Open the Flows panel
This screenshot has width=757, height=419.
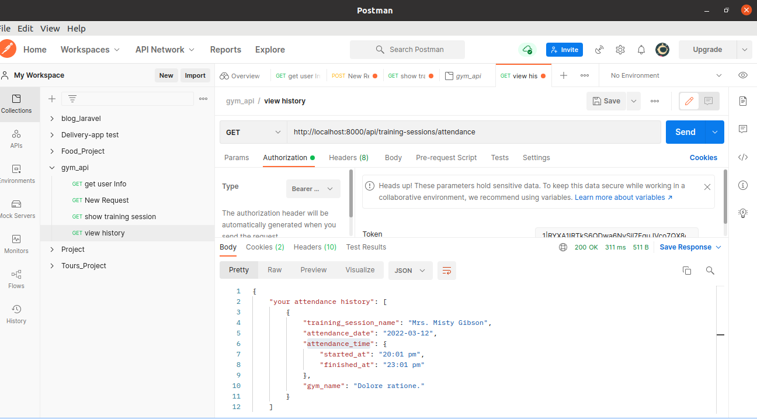point(16,278)
